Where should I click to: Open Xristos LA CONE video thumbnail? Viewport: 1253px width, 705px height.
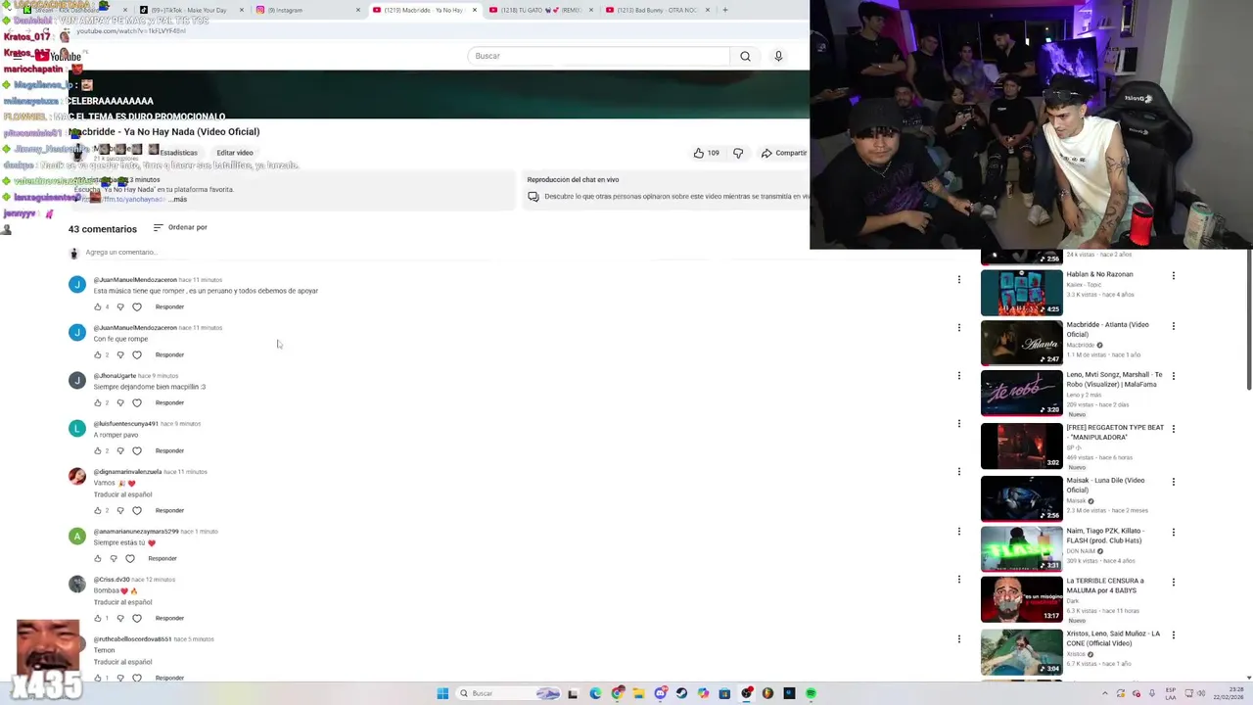pyautogui.click(x=1021, y=652)
